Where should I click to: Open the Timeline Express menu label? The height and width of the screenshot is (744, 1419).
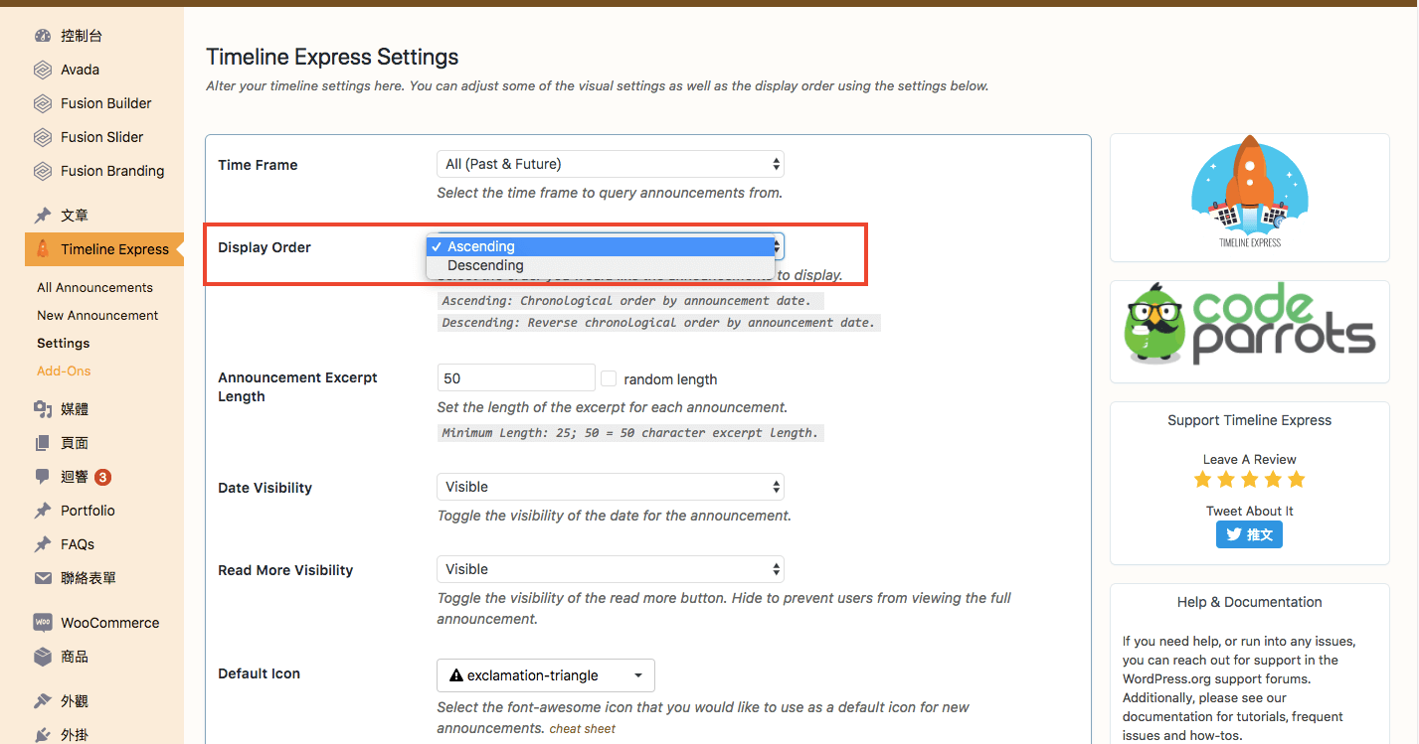point(114,249)
